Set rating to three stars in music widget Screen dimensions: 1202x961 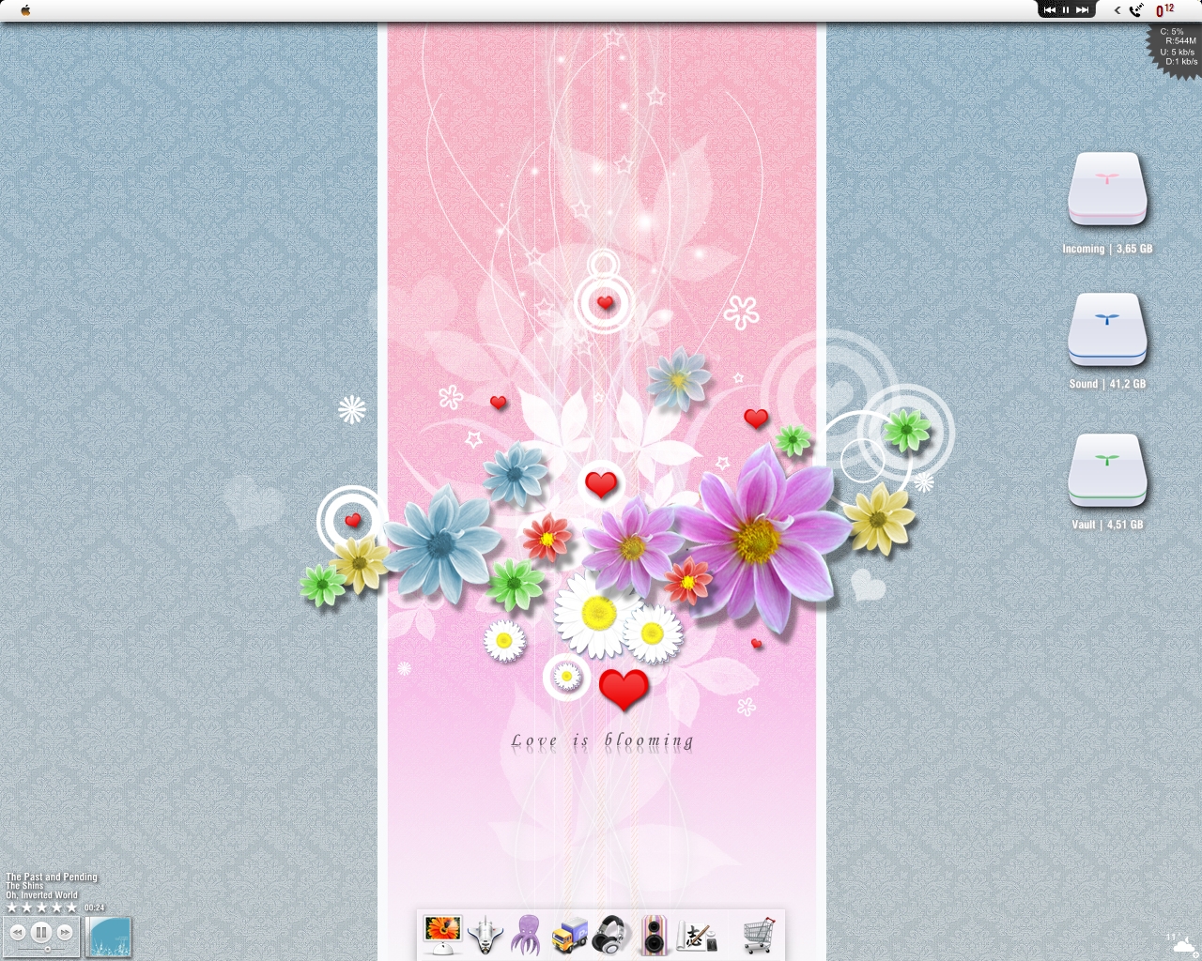point(41,908)
